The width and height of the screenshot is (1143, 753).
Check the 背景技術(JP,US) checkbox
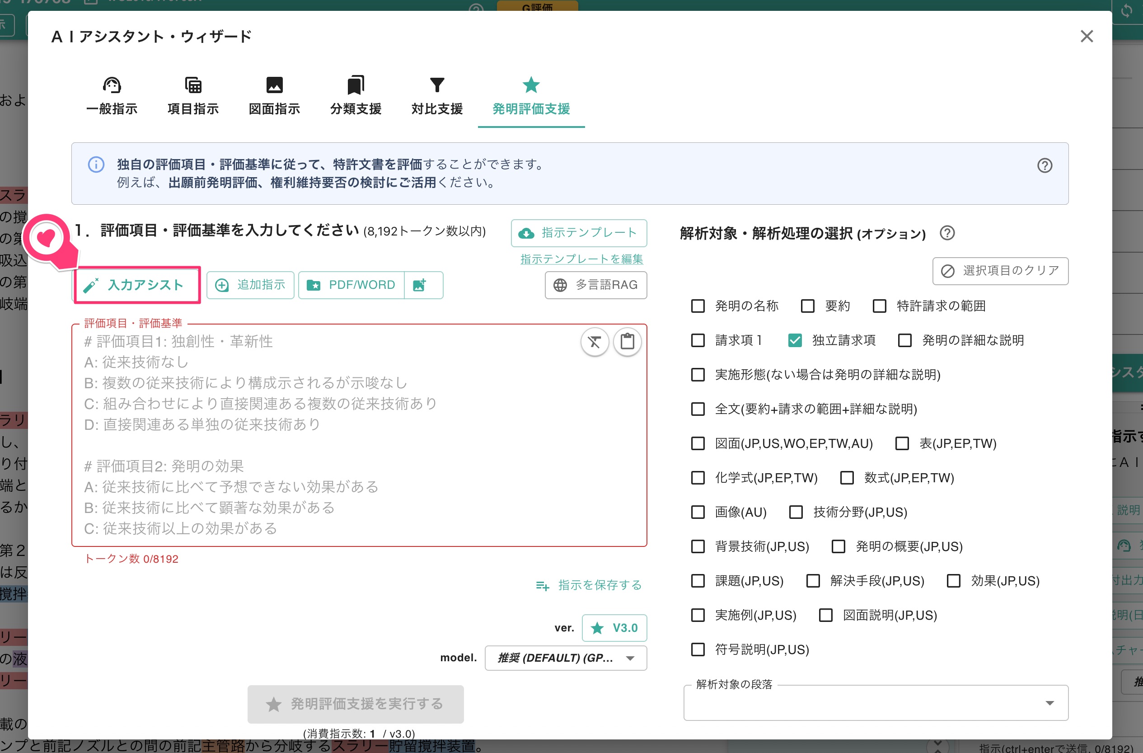tap(698, 546)
